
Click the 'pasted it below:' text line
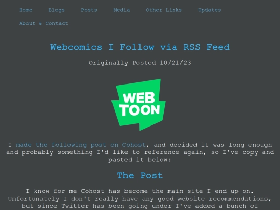pos(139,160)
